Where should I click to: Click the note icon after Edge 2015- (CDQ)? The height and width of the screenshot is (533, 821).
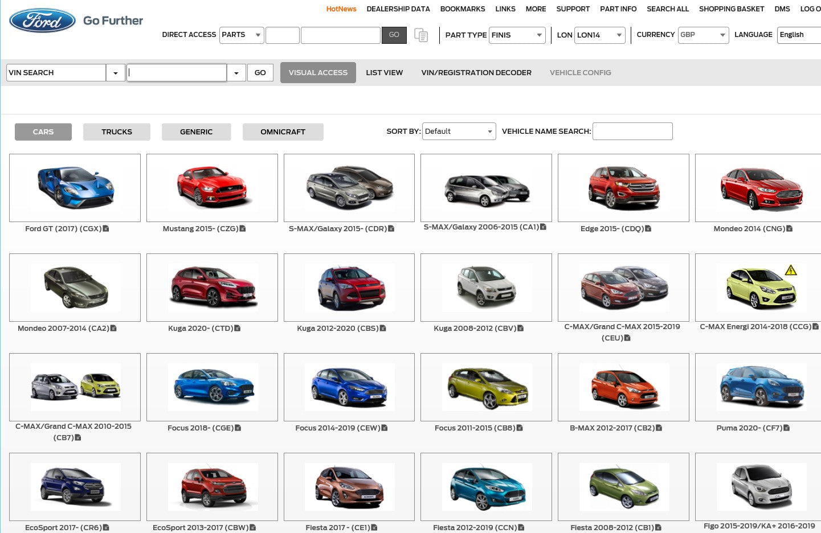coord(648,229)
